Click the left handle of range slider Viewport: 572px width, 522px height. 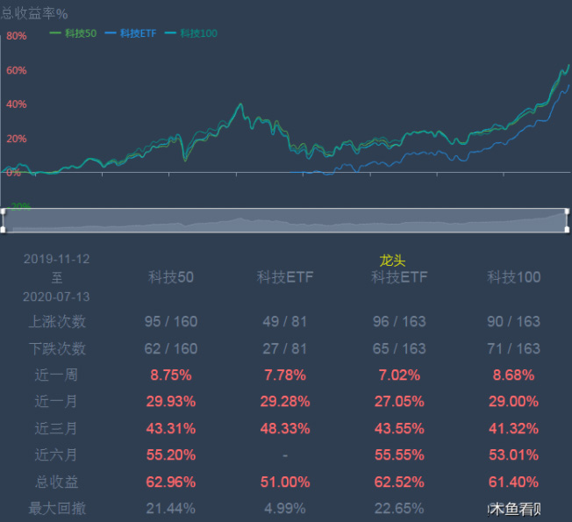4,220
